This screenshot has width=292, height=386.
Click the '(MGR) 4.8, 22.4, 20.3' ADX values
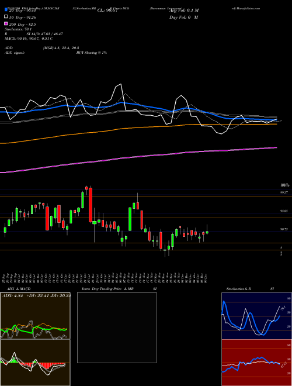coord(61,48)
